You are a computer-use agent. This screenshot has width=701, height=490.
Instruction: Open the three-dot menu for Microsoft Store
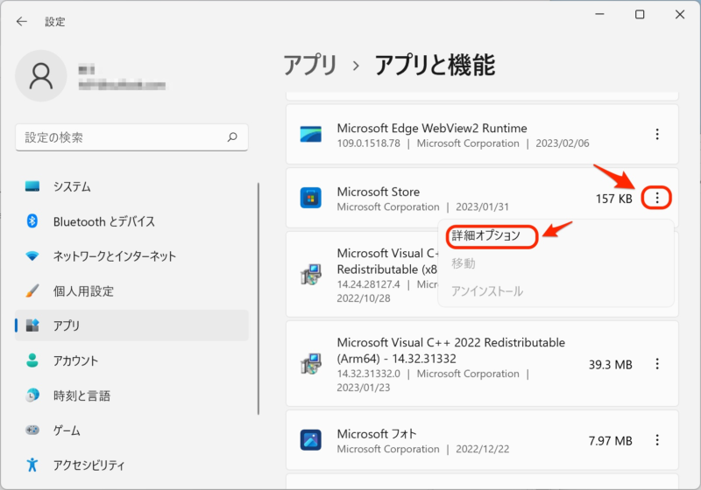(656, 198)
